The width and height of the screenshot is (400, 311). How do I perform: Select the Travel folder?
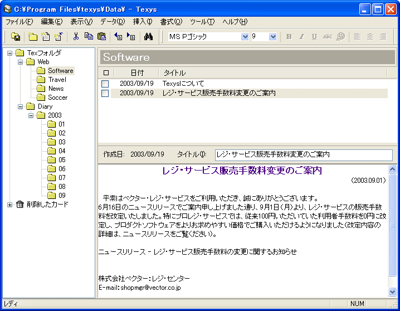57,80
